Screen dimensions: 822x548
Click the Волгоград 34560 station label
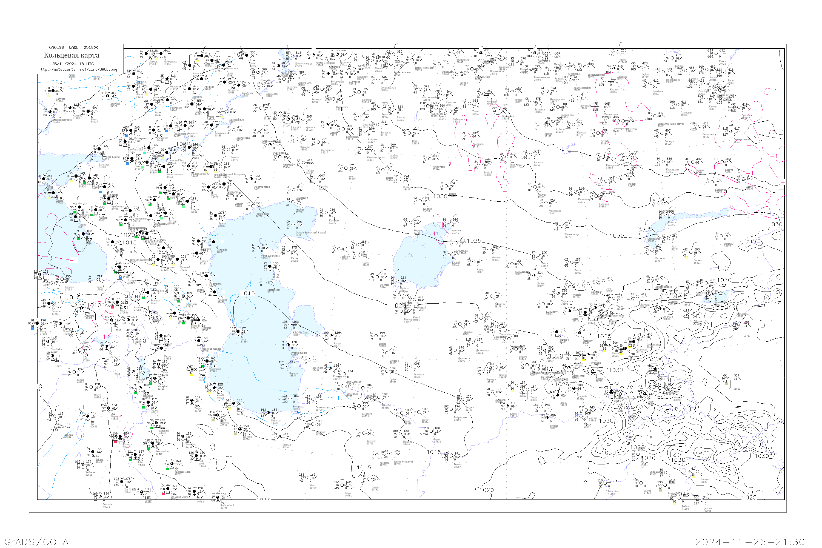click(x=198, y=156)
